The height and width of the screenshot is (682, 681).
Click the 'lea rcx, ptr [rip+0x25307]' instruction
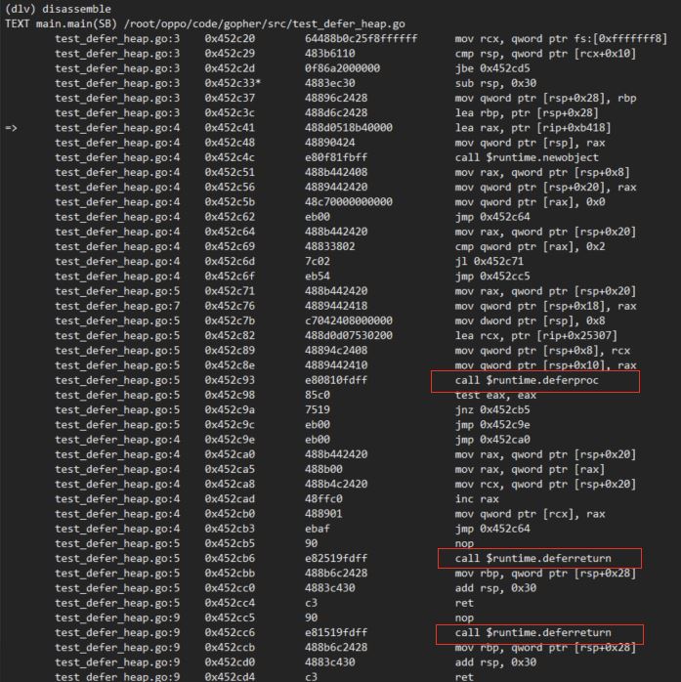coord(535,336)
